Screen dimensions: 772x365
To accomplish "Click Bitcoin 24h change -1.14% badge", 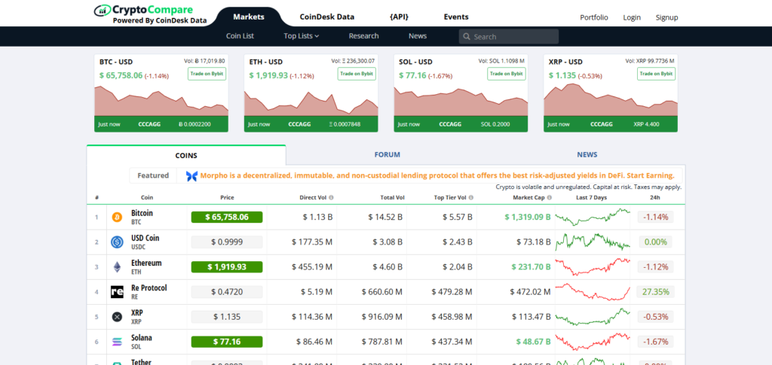I will (655, 217).
